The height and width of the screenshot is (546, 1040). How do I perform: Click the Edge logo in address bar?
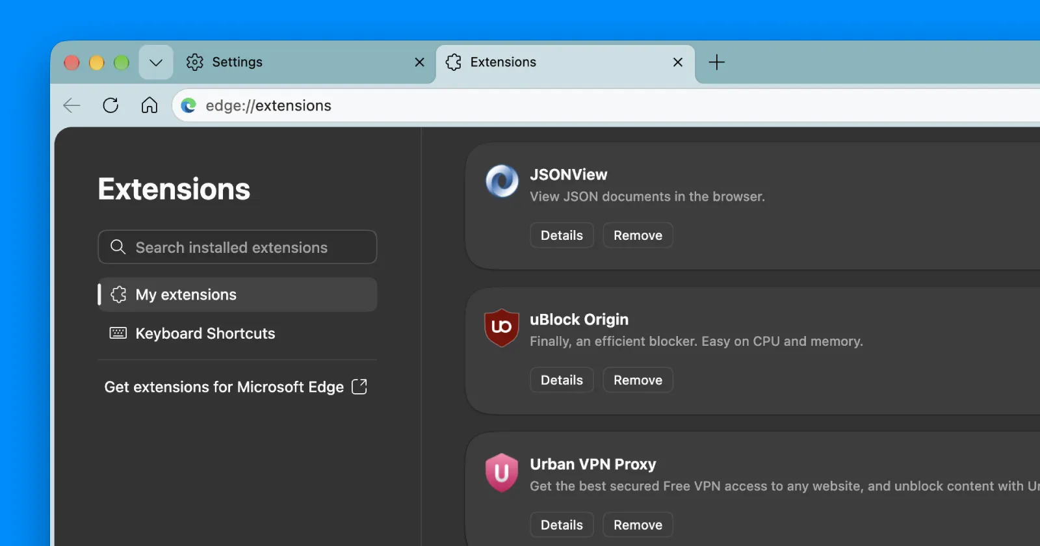click(188, 105)
